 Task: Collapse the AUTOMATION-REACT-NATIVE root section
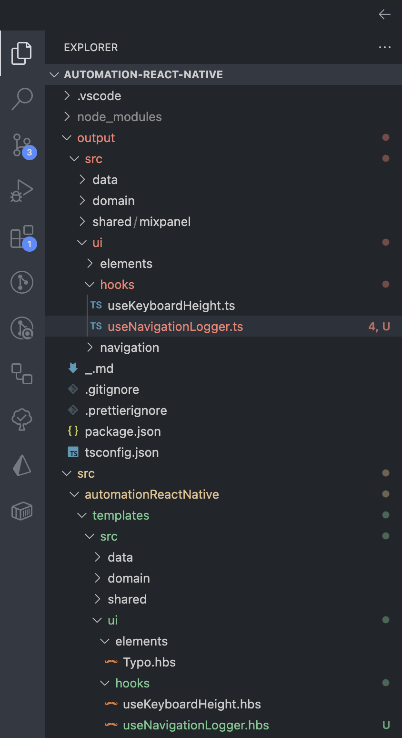pyautogui.click(x=143, y=74)
